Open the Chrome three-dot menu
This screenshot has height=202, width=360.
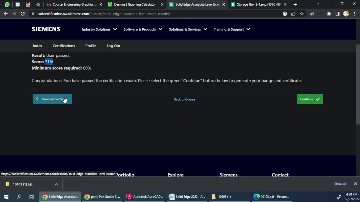click(x=354, y=14)
